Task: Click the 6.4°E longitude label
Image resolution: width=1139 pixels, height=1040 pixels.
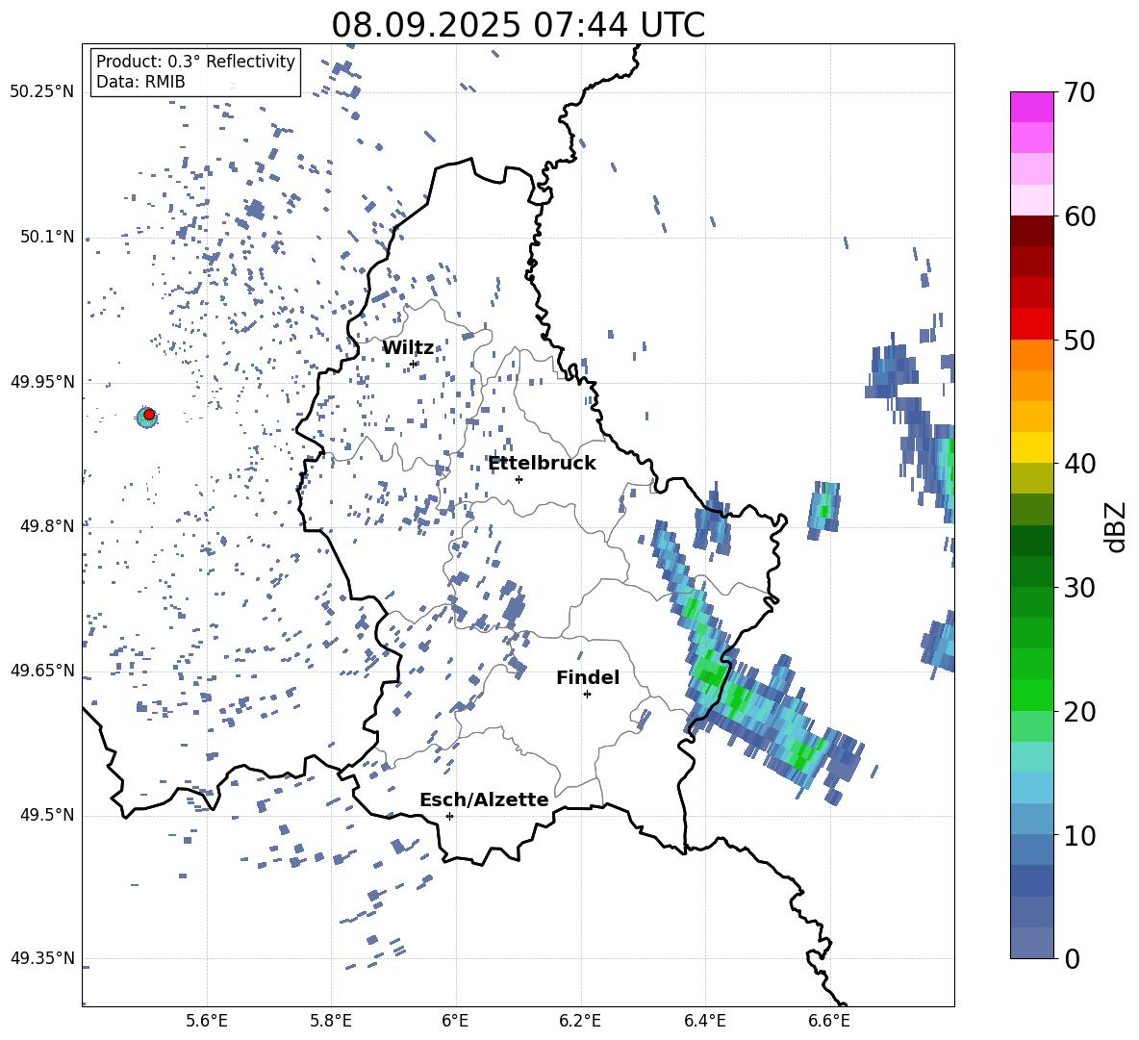Action: click(704, 1021)
